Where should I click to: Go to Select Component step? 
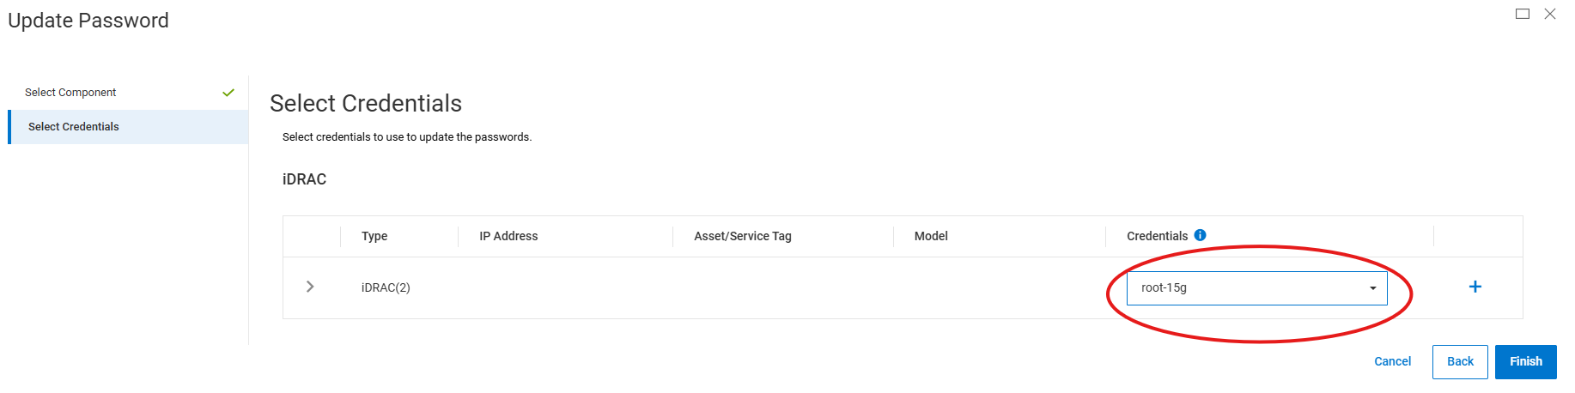click(x=70, y=93)
